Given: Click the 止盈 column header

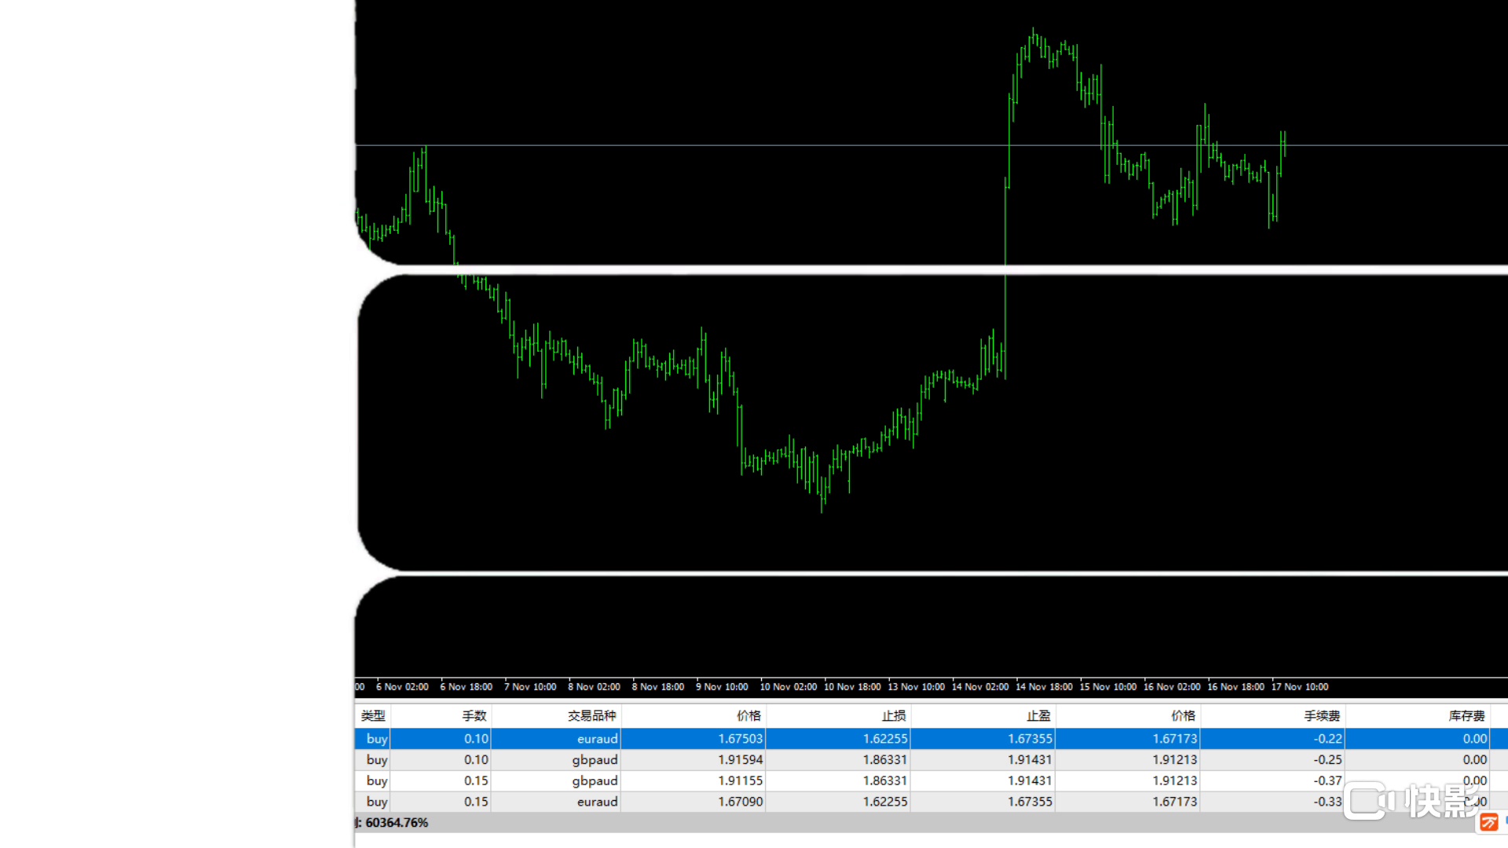Looking at the screenshot, I should (x=1038, y=715).
